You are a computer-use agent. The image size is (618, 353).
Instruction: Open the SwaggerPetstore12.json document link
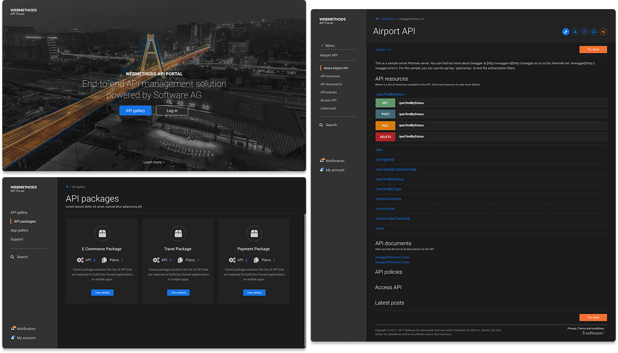point(392,262)
